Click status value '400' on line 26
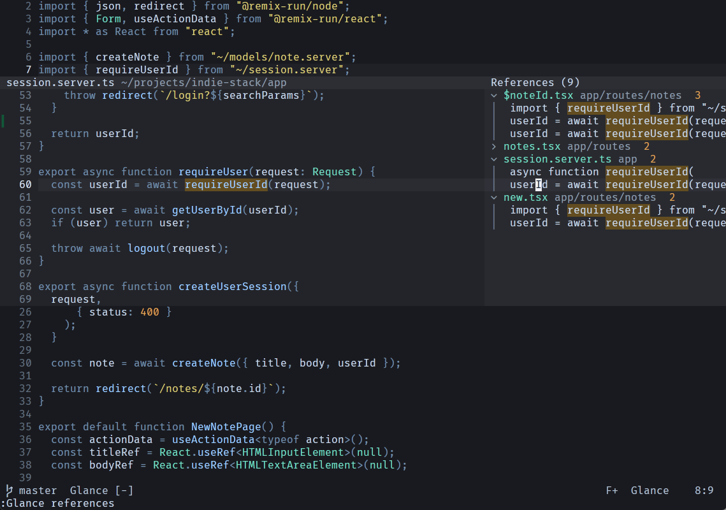The height and width of the screenshot is (510, 726). tap(150, 312)
